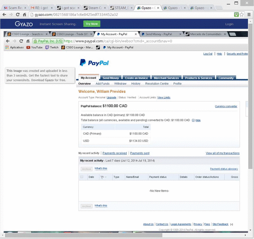The image size is (254, 239).
Task: Click the PayPal logo in the screenshot
Action: point(94,63)
